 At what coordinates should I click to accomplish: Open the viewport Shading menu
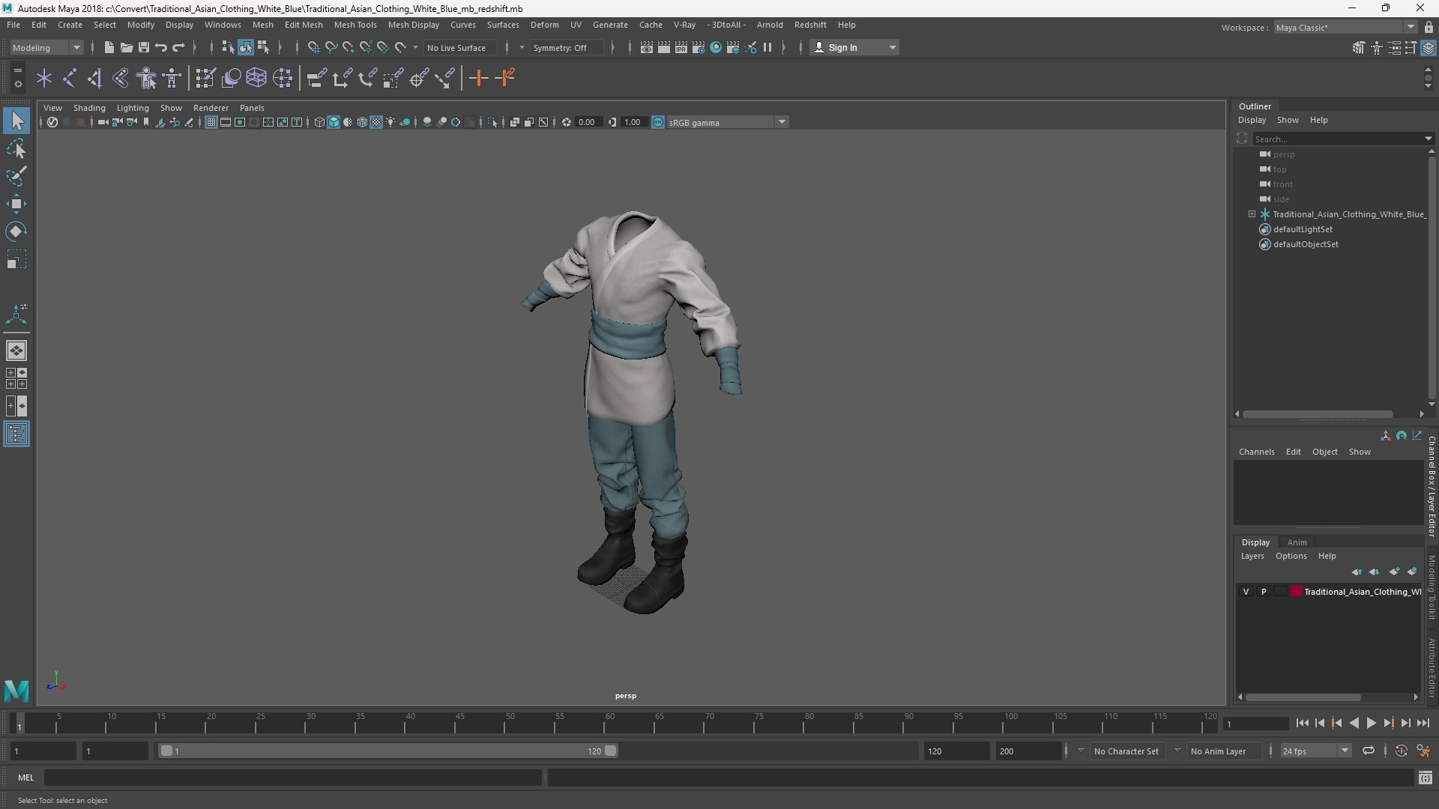(x=89, y=108)
